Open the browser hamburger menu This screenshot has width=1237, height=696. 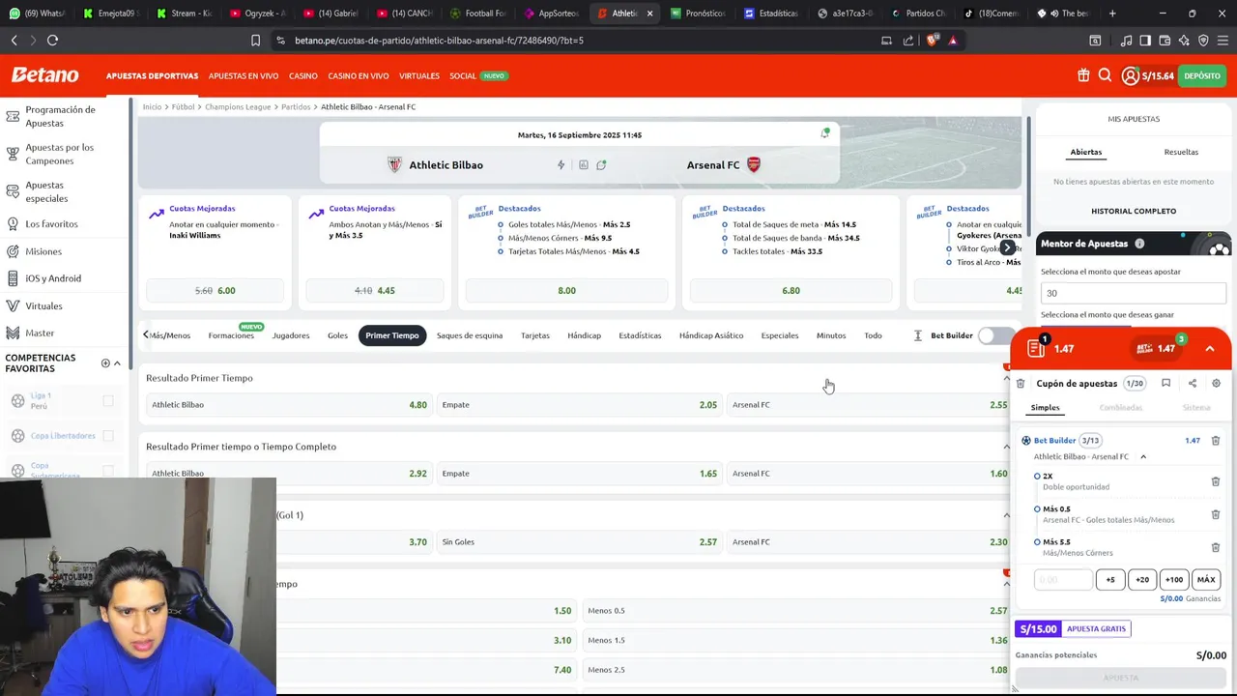1223,41
